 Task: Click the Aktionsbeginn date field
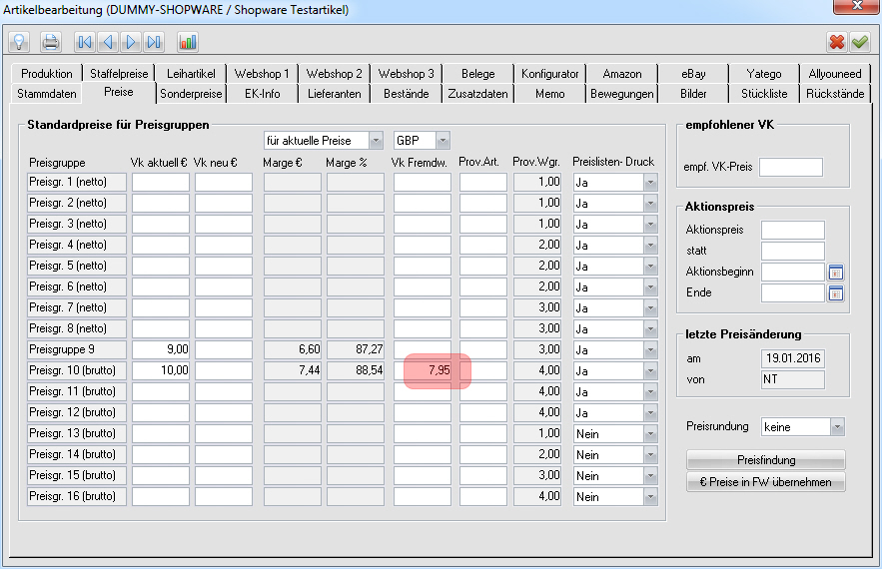(792, 273)
